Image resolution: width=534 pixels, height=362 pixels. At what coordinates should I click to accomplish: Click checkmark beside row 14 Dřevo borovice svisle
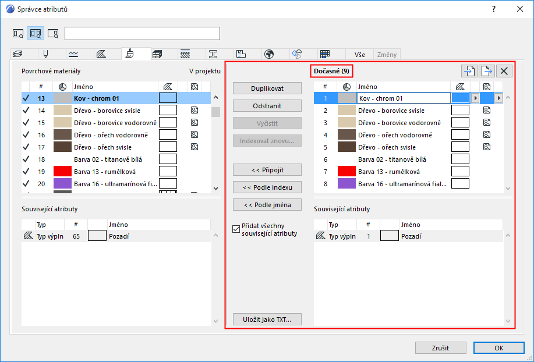click(26, 110)
